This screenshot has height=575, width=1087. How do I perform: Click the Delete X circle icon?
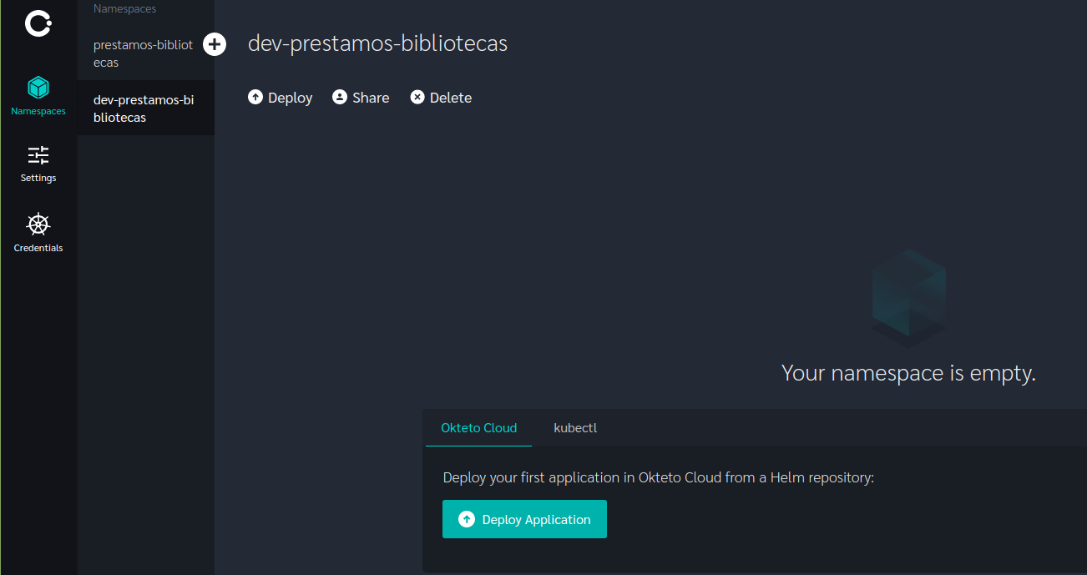pos(417,98)
